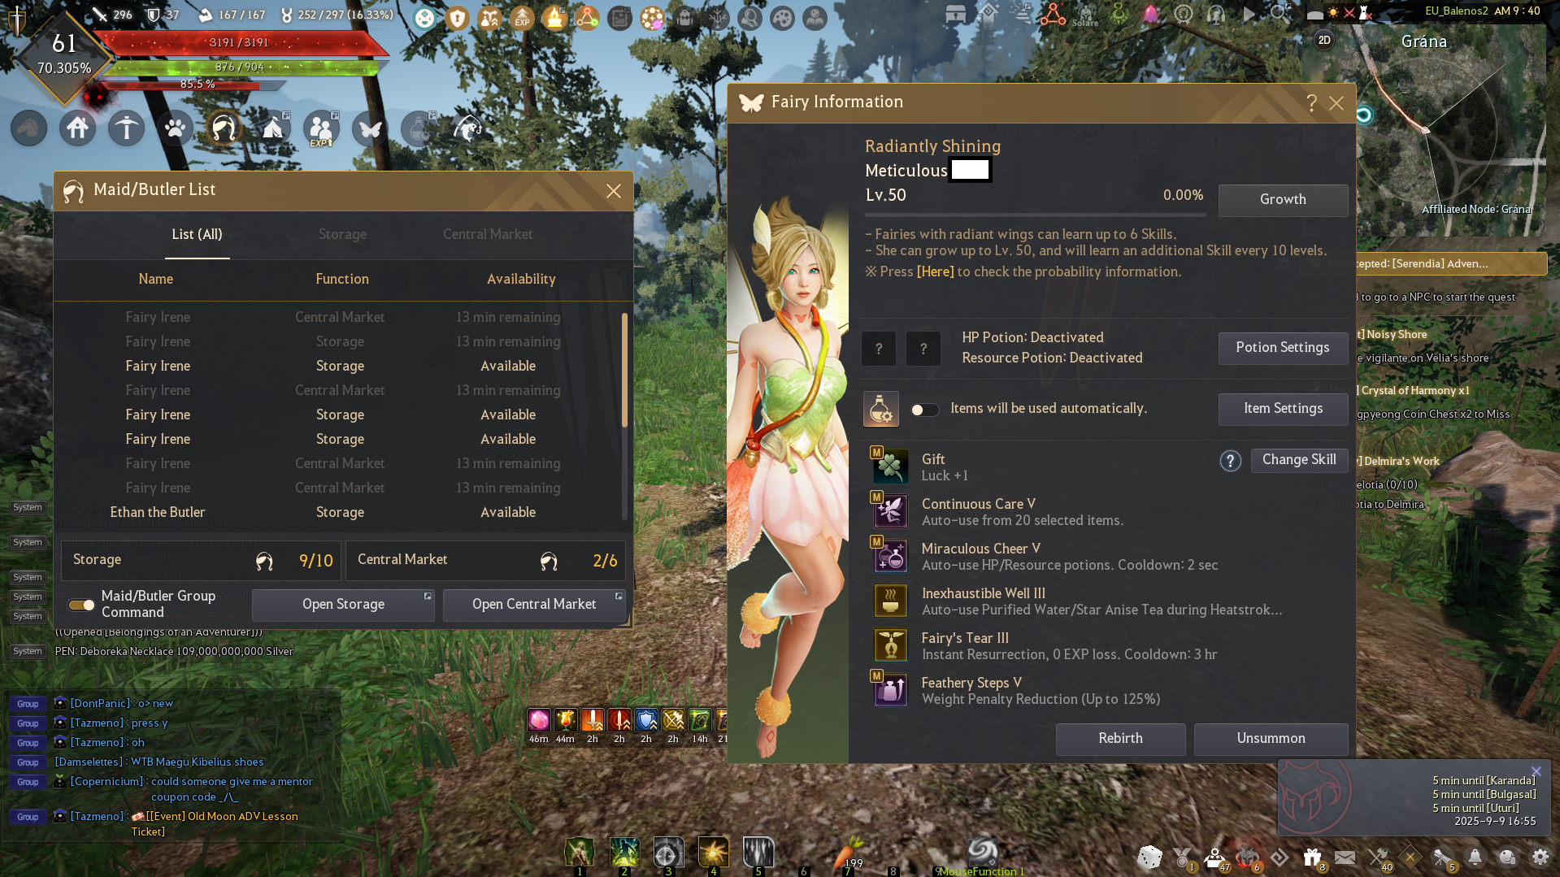Switch minimap to 2D mode
Screen dimensions: 1560x877
[1324, 41]
